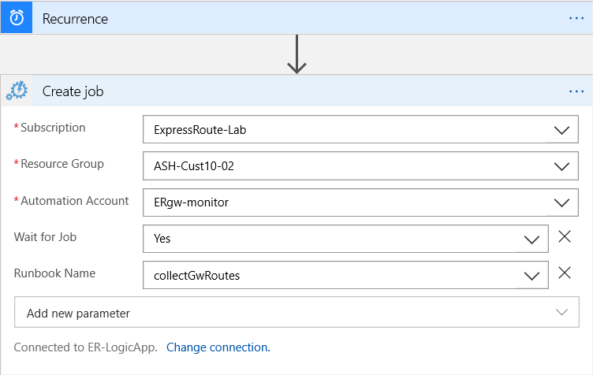Open the Create job options ellipsis
593x375 pixels.
[576, 91]
